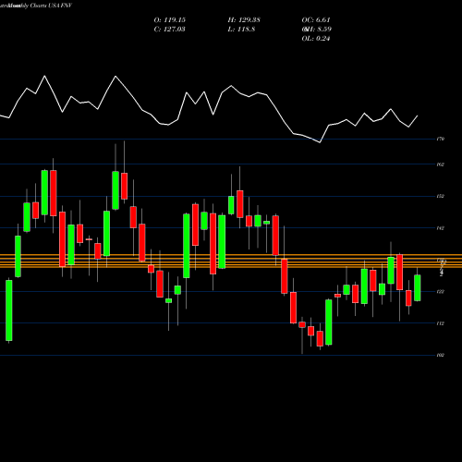Screen dimensions: 462x462
Task: Click the OC: 6.61 reading
Action: pyautogui.click(x=316, y=20)
